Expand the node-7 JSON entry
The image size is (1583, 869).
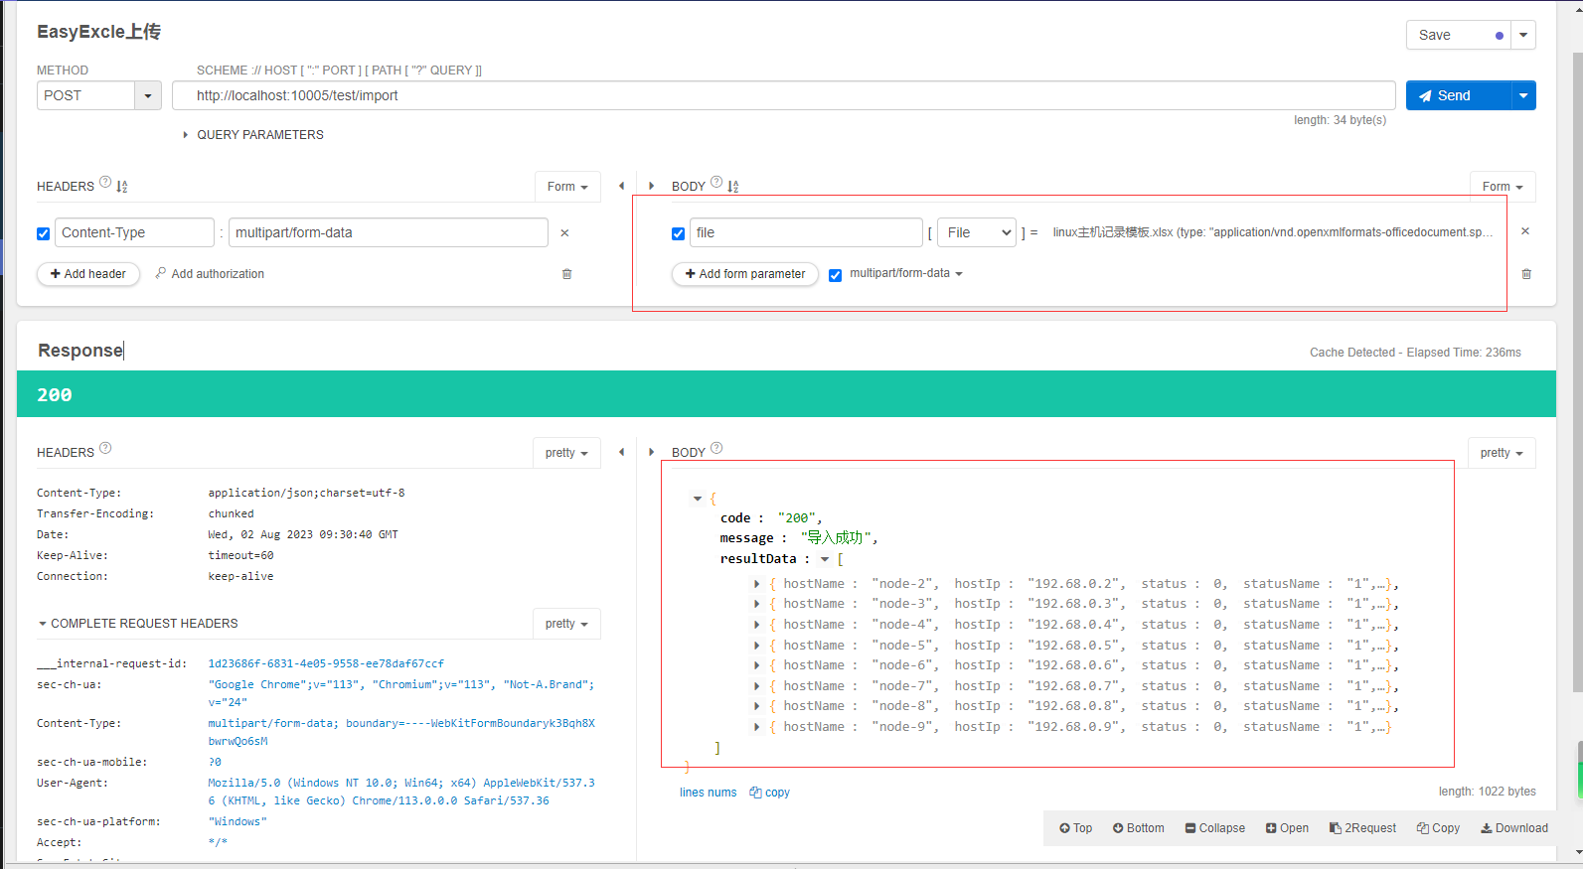(x=757, y=686)
